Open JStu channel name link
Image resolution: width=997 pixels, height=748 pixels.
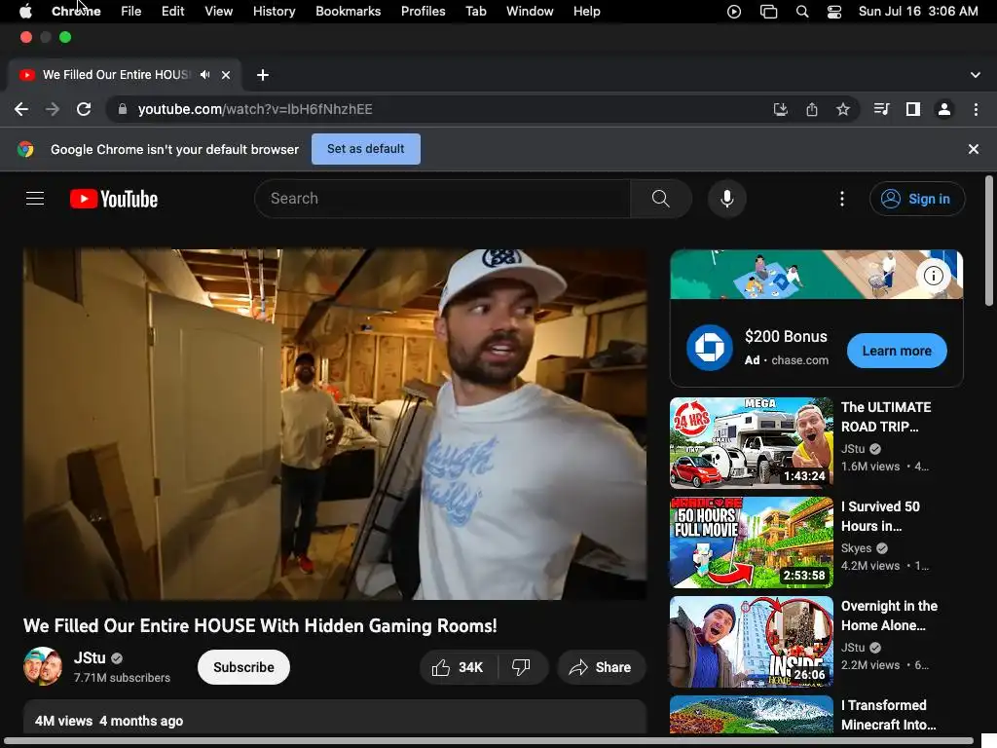(90, 657)
